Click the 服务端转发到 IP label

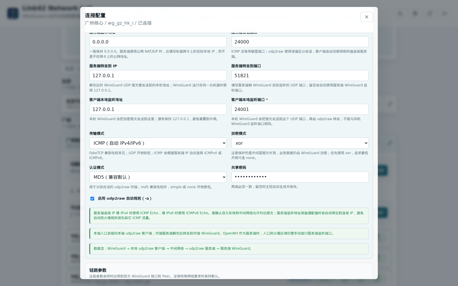pyautogui.click(x=103, y=66)
